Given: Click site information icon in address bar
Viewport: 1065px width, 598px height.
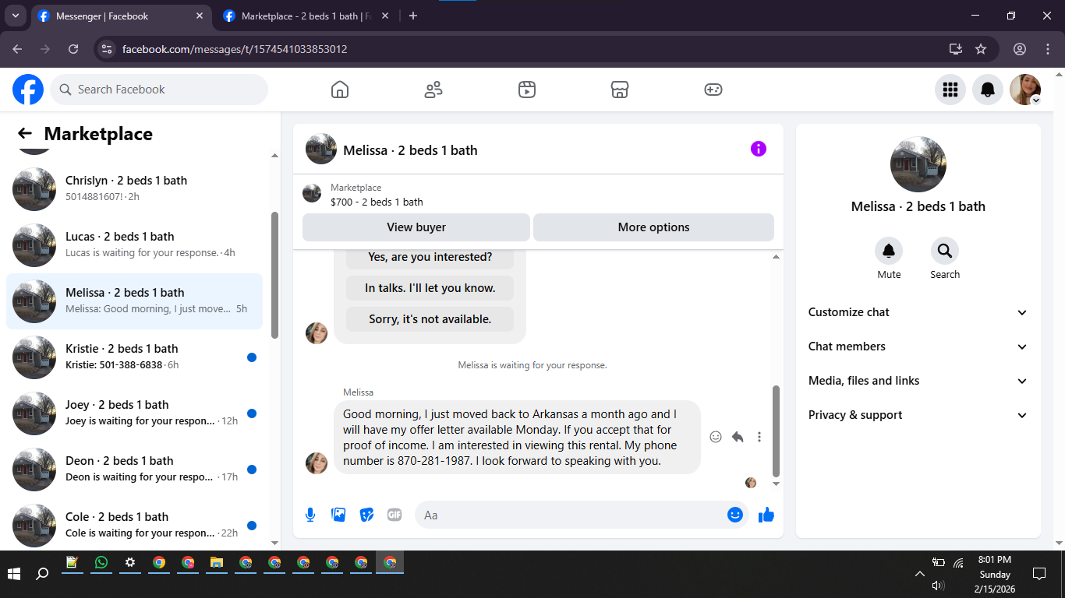Looking at the screenshot, I should [108, 49].
